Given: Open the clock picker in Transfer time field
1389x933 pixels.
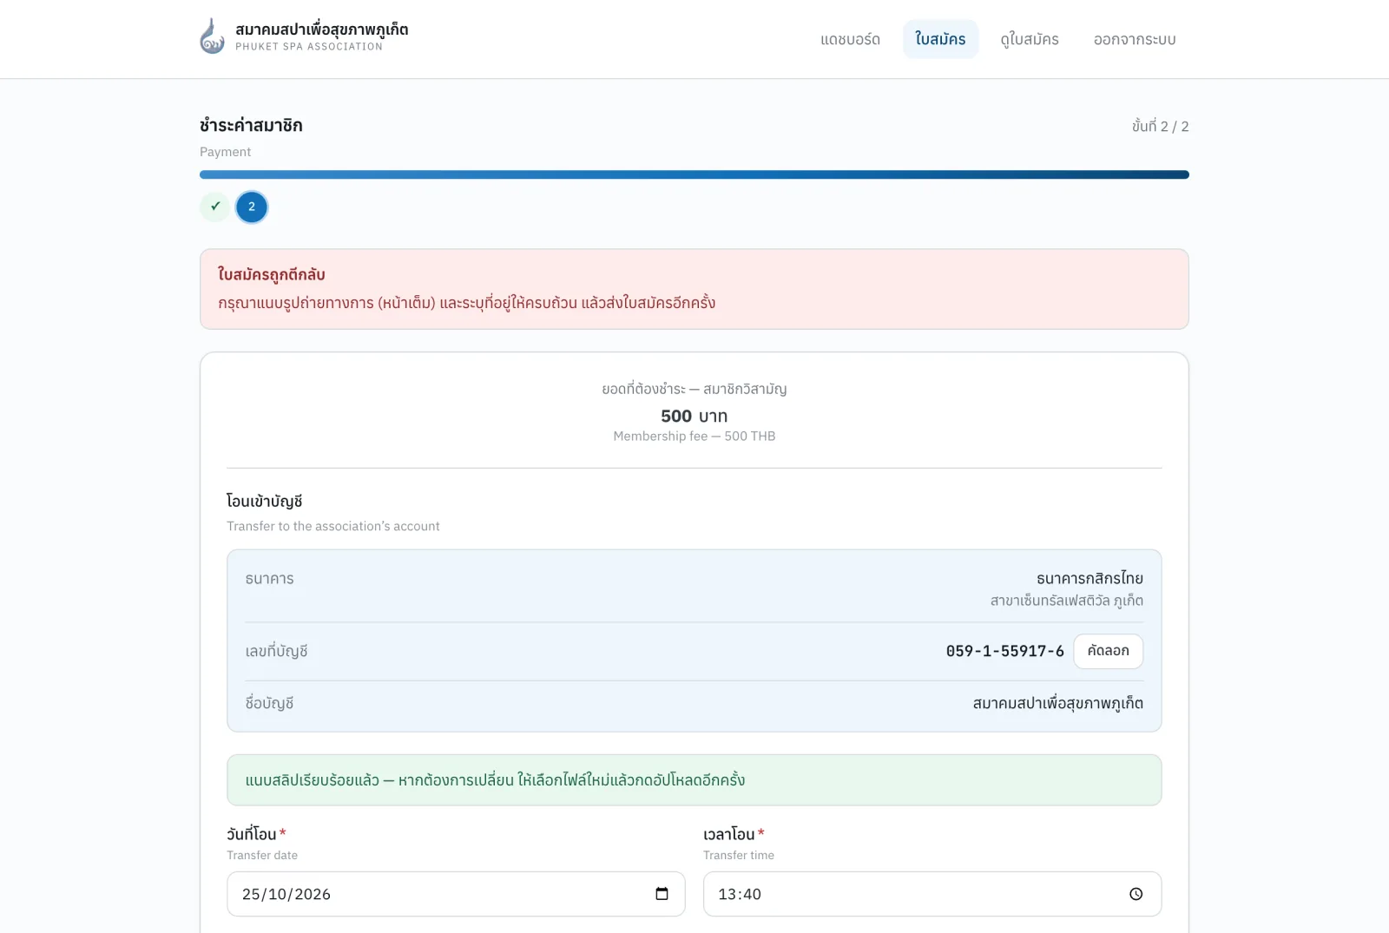Looking at the screenshot, I should 1136,894.
